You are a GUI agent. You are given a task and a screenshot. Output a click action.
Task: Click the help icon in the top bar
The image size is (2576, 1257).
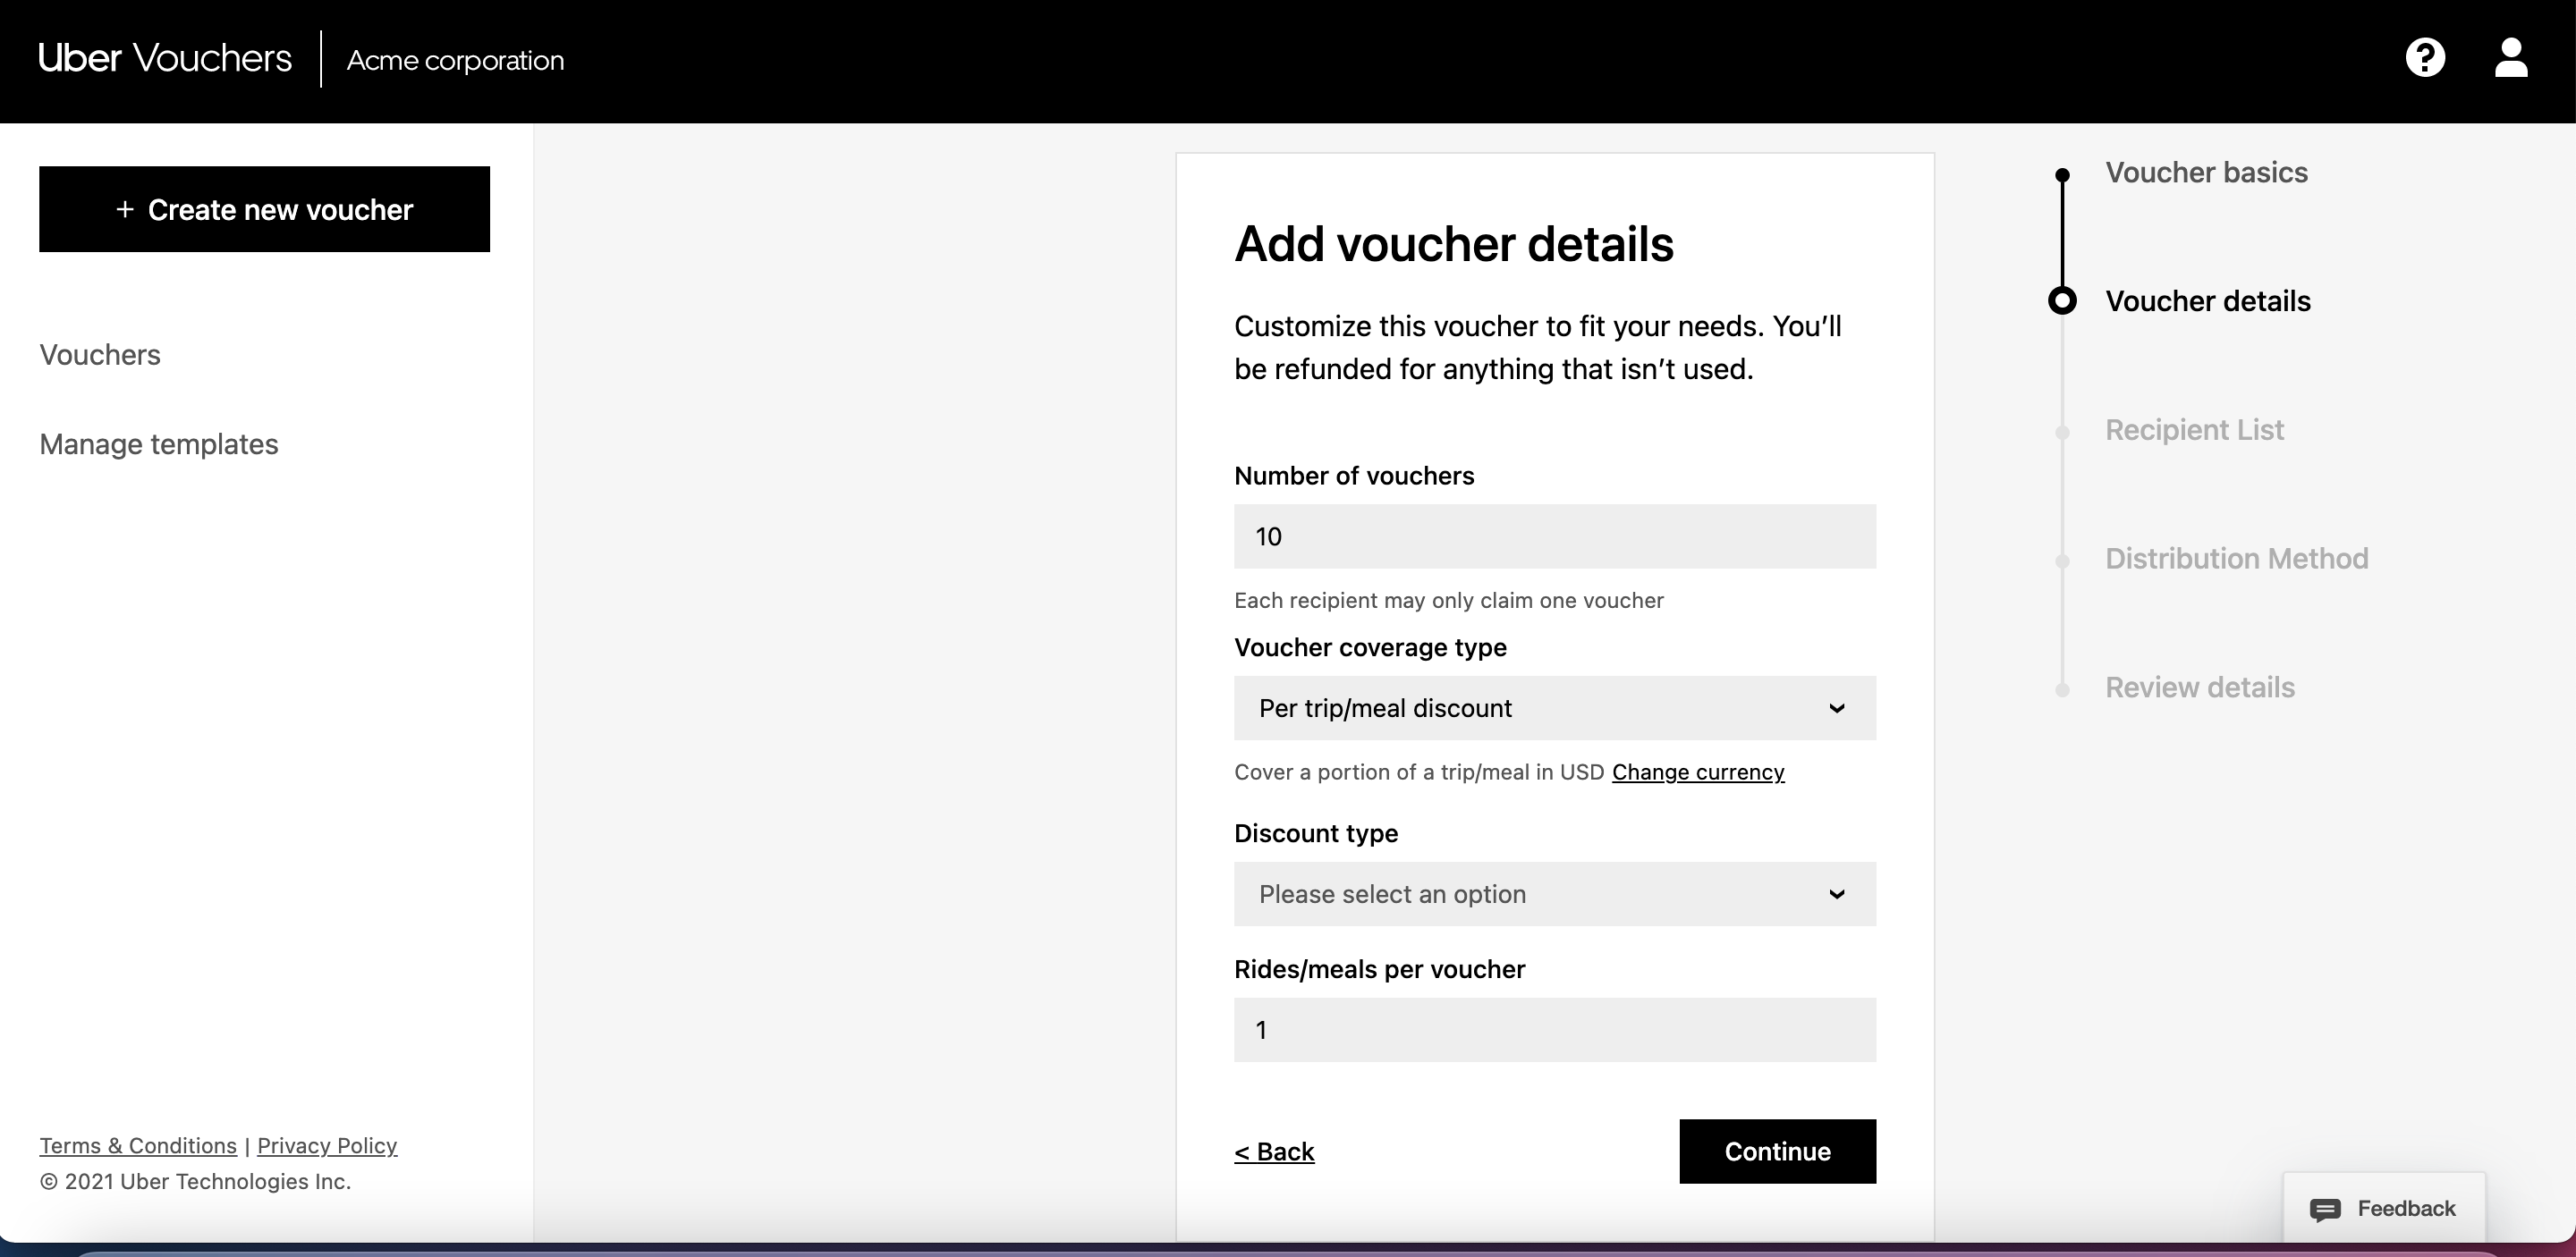tap(2425, 57)
